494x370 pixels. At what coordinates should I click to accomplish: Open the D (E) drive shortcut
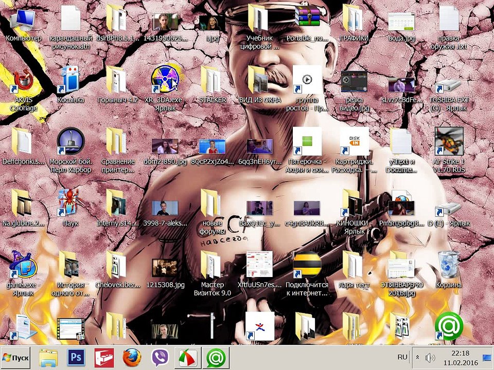pos(449,208)
